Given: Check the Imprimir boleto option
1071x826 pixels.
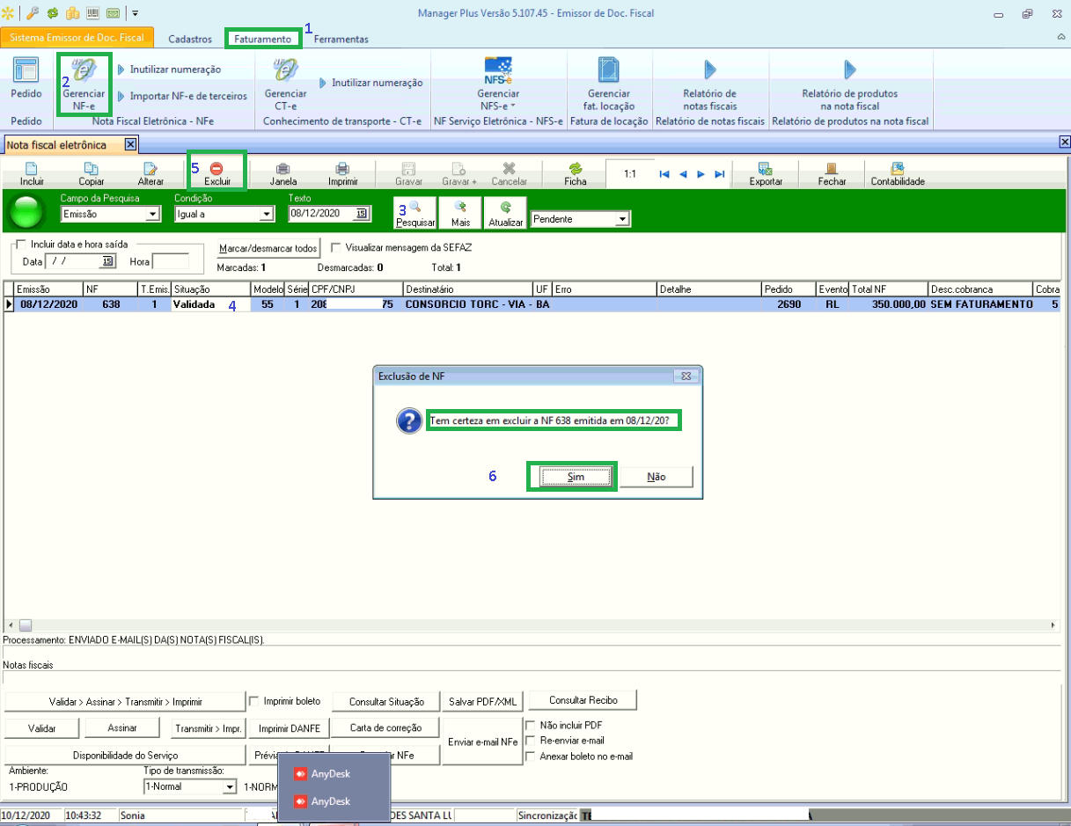Looking at the screenshot, I should [x=254, y=701].
